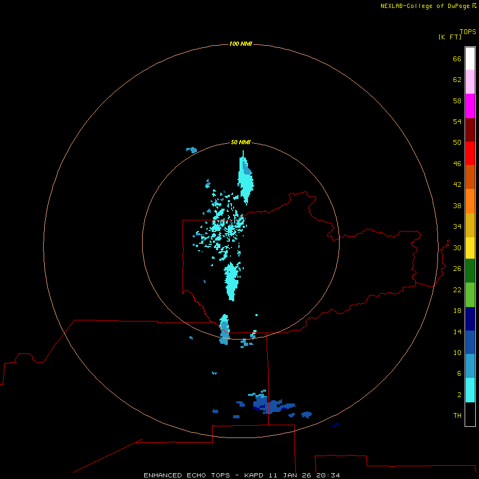Click the 50 NMI range ring label
This screenshot has width=479, height=479.
(x=241, y=142)
